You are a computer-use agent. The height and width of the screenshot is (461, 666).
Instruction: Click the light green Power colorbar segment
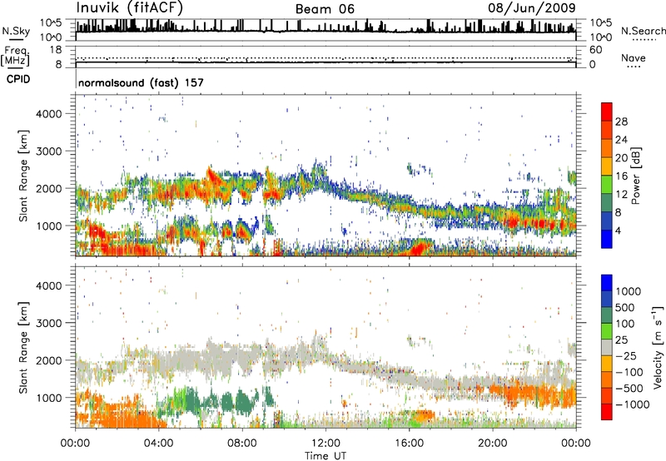point(607,185)
